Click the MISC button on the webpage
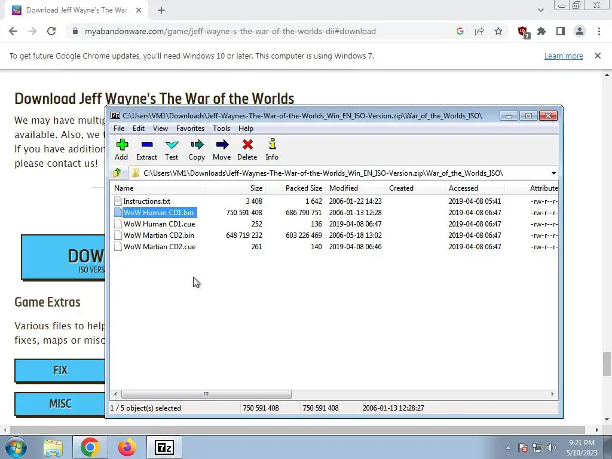This screenshot has height=459, width=612. pyautogui.click(x=60, y=403)
